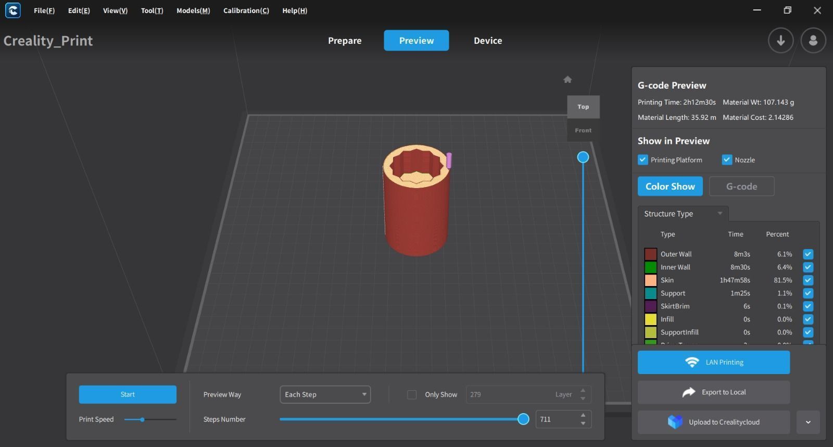This screenshot has width=833, height=447.
Task: Click the Material Wt 107.143 g text
Action: pyautogui.click(x=758, y=102)
